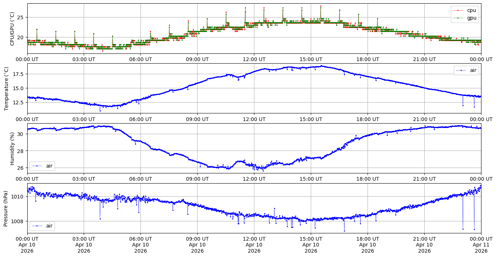Image resolution: width=496 pixels, height=257 pixels.
Task: Click the CPU/GPU (°C) y-axis label
Action: (x=12, y=29)
